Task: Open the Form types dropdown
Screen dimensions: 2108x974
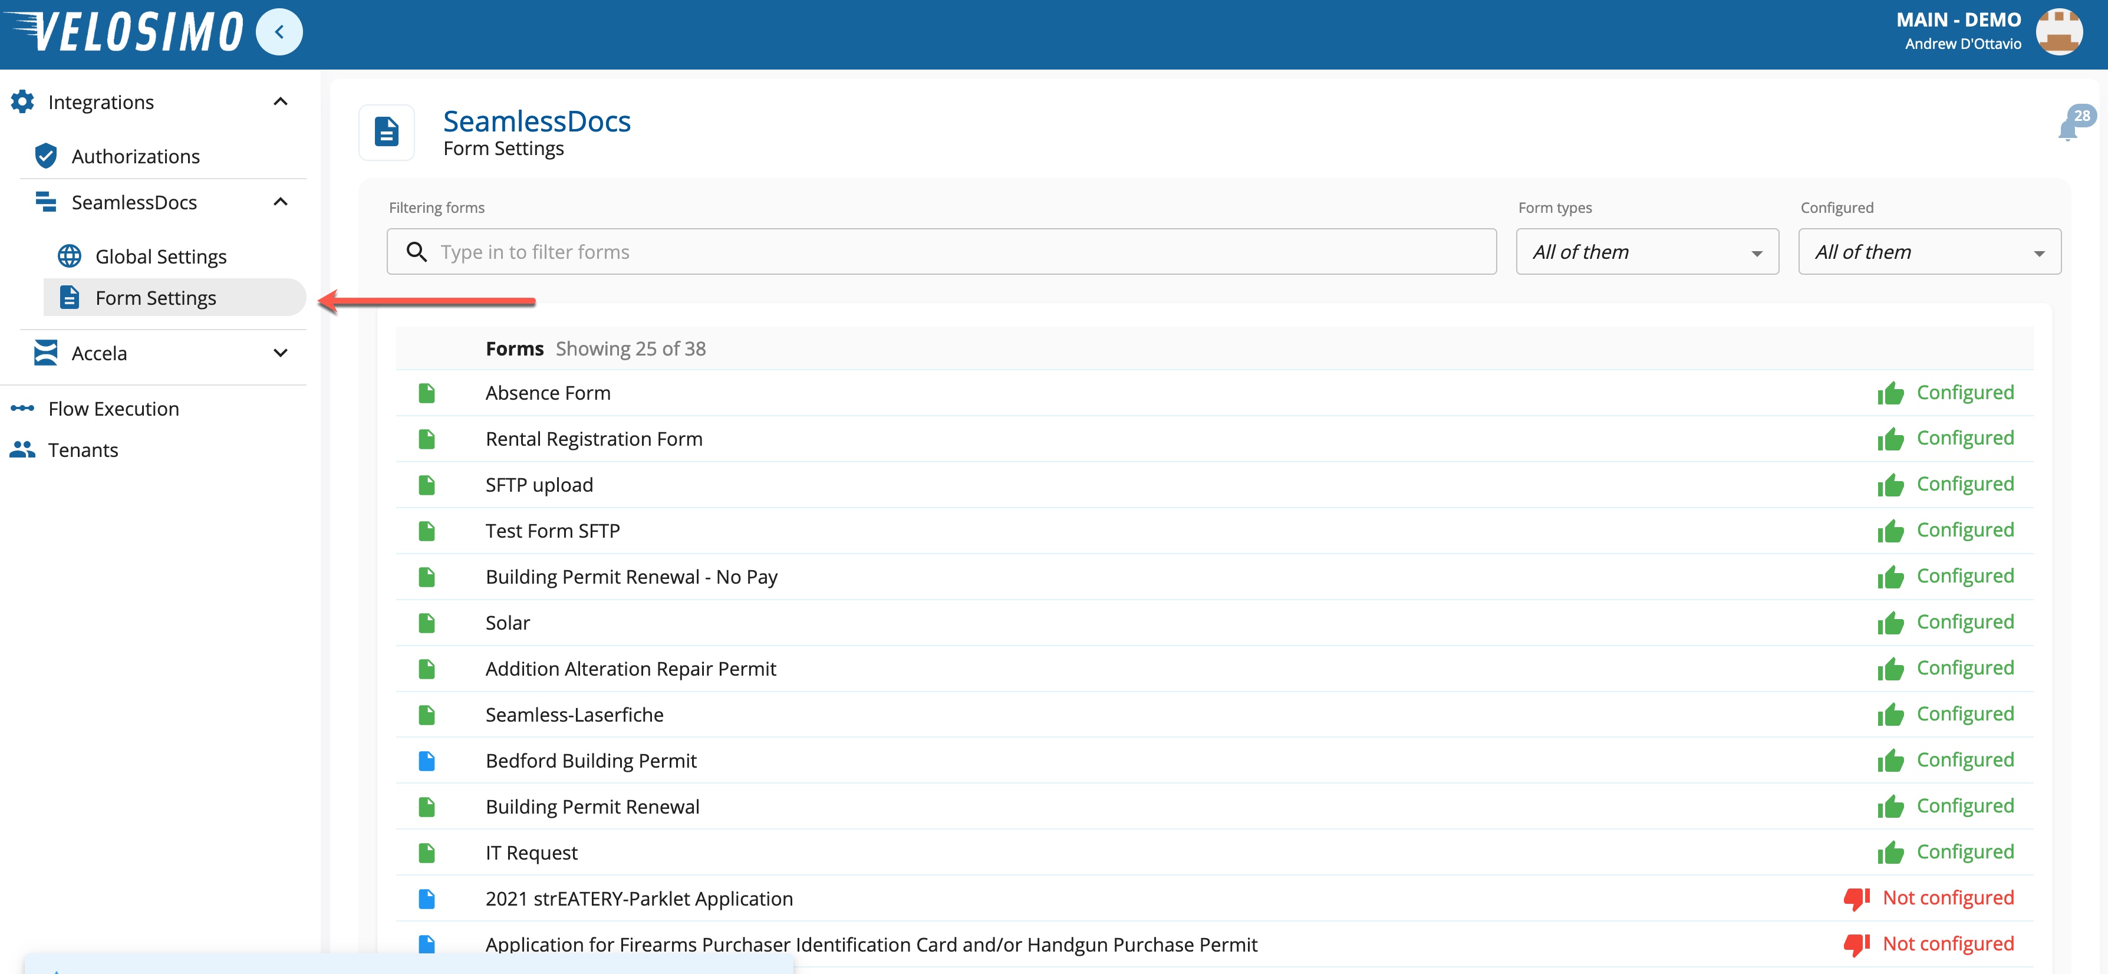Action: 1646,252
